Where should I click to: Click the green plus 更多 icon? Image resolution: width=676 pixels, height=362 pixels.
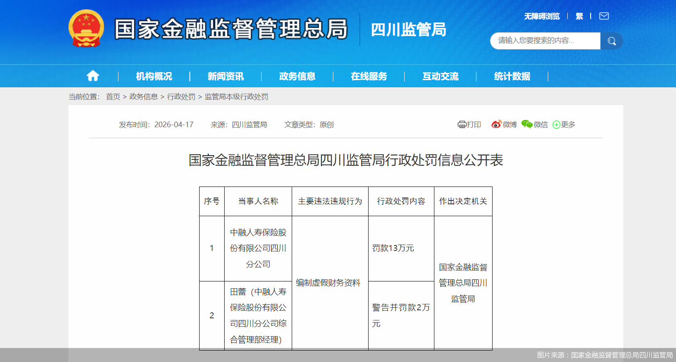tap(556, 125)
